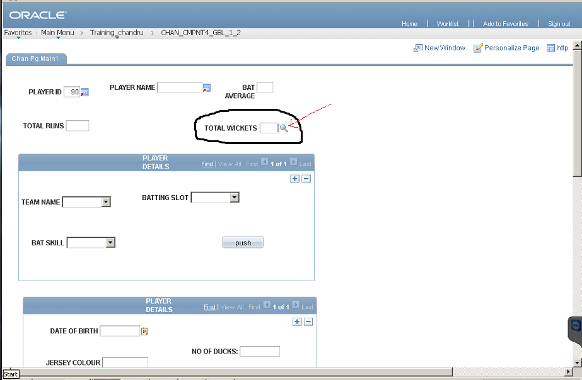This screenshot has height=380, width=582.
Task: Delete a row in the second Player Details grid
Action: (307, 321)
